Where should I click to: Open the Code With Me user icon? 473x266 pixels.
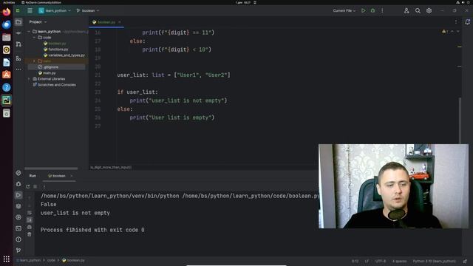[406, 10]
